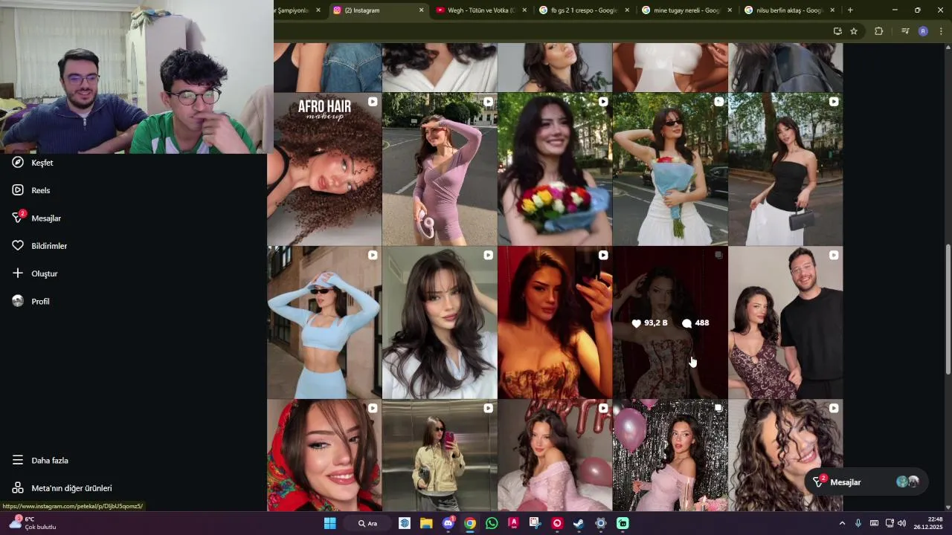The height and width of the screenshot is (535, 952).
Task: Open Reels from the sidebar
Action: [31, 190]
